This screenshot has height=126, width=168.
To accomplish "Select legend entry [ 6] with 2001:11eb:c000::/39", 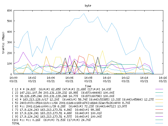I will click(x=69, y=106).
